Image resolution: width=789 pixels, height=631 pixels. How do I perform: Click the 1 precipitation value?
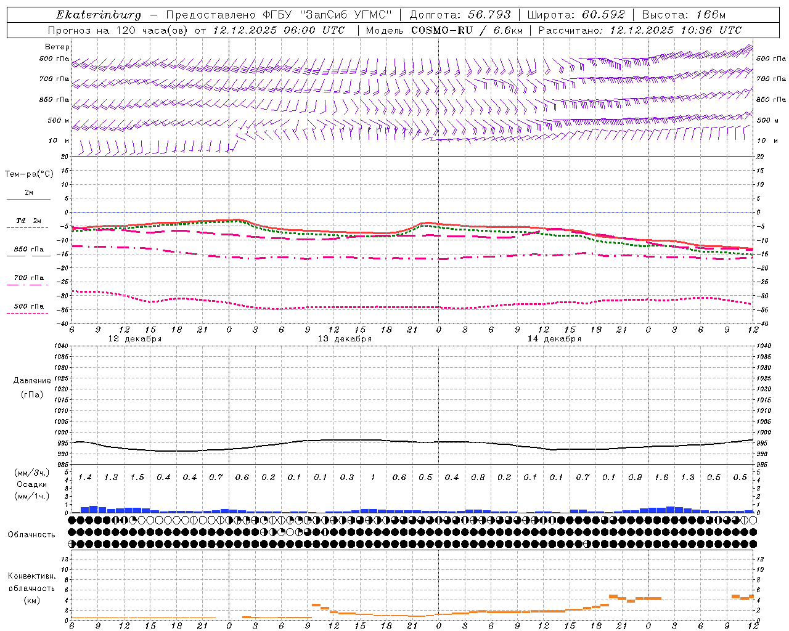373,478
